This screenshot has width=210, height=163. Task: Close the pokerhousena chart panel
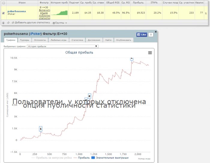point(156,32)
